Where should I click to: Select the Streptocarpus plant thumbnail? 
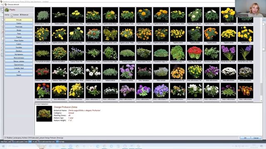42,15
